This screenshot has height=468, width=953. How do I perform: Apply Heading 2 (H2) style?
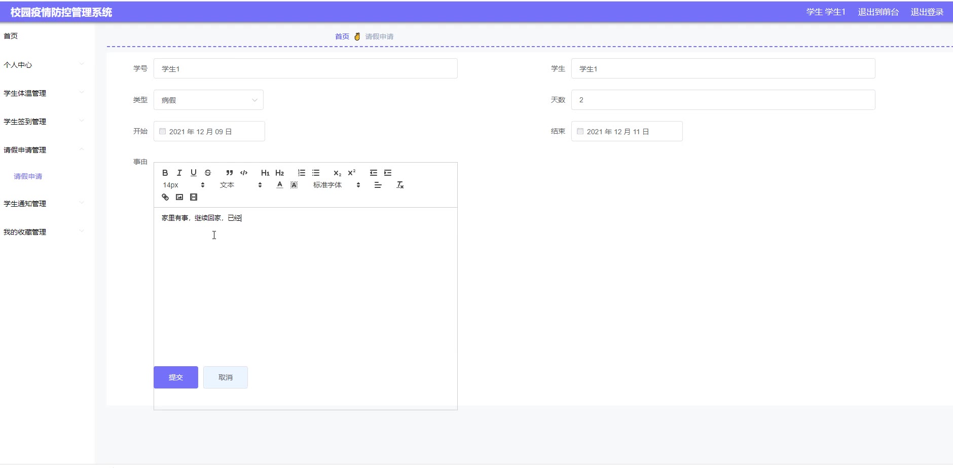click(279, 173)
